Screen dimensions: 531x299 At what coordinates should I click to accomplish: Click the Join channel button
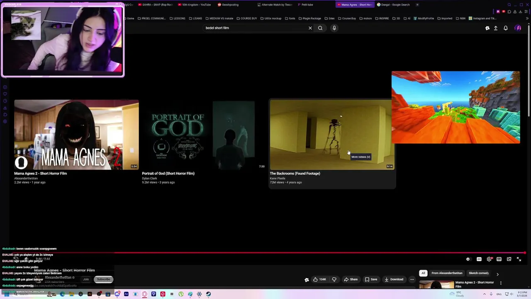tap(86, 279)
